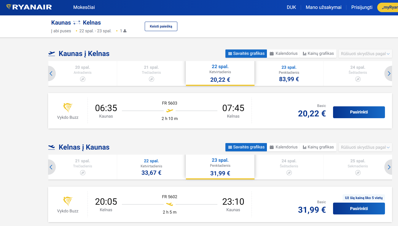Click the bar chart icon in return Kainų grafikas
Viewport: 398px width, 226px height.
pyautogui.click(x=305, y=148)
